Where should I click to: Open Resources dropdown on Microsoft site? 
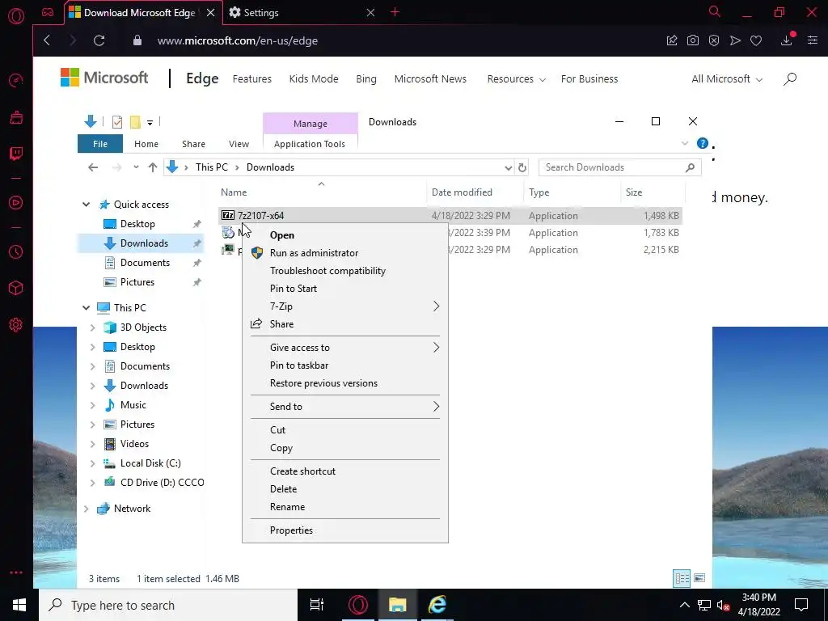point(517,79)
